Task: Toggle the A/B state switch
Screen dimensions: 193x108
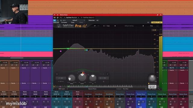Action: tap(104, 26)
